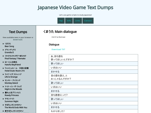
Task: Select the Life Is Strange sidebar entry
Action: [x=13, y=76]
